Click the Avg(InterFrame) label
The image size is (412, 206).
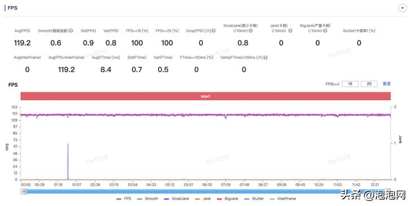(27, 57)
